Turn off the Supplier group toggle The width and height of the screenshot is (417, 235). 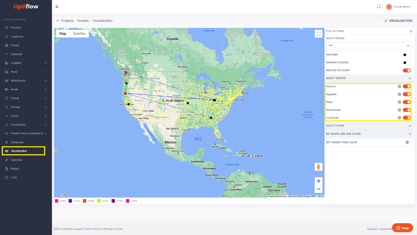click(x=406, y=94)
